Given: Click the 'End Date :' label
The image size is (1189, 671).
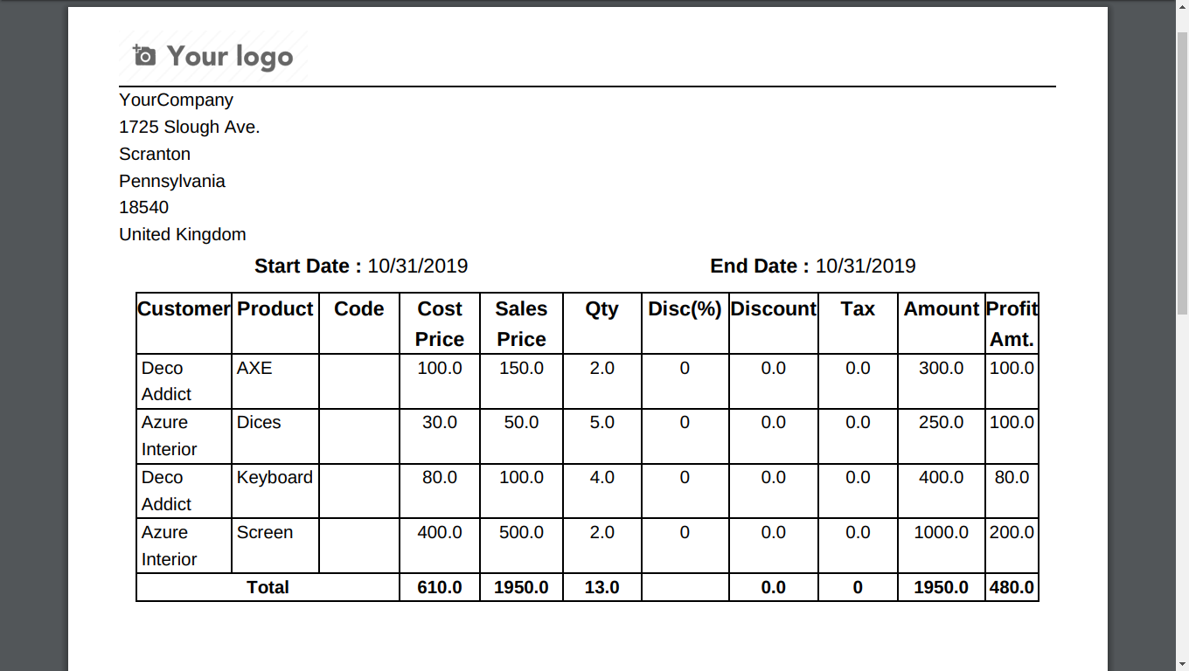Looking at the screenshot, I should [x=760, y=266].
